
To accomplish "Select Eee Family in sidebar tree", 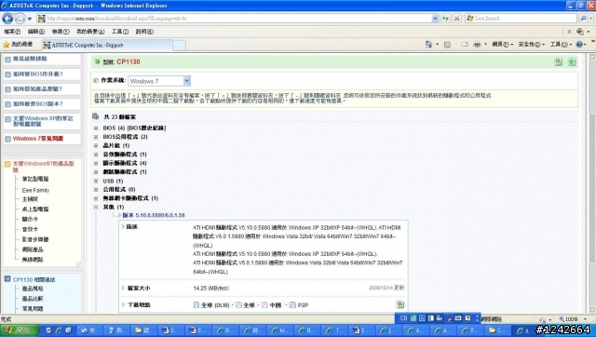I will (35, 190).
